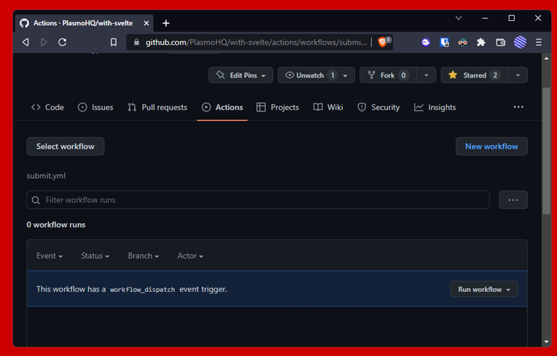This screenshot has height=356, width=557.
Task: Expand the Run workflow dropdown
Action: 484,289
